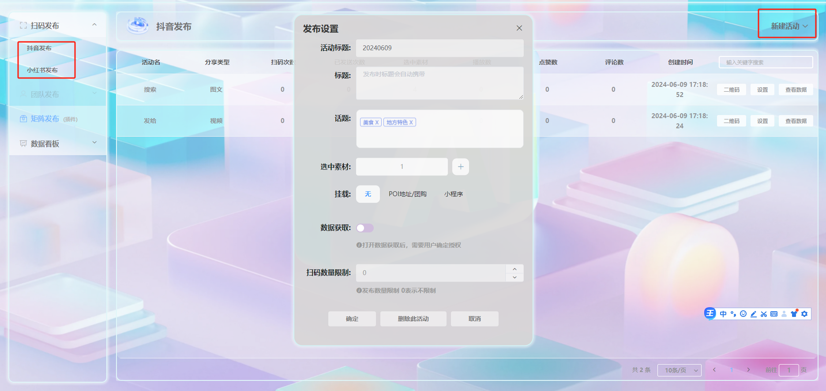The height and width of the screenshot is (391, 826).
Task: Collapse the 扫码发布 sidebar group
Action: click(94, 25)
